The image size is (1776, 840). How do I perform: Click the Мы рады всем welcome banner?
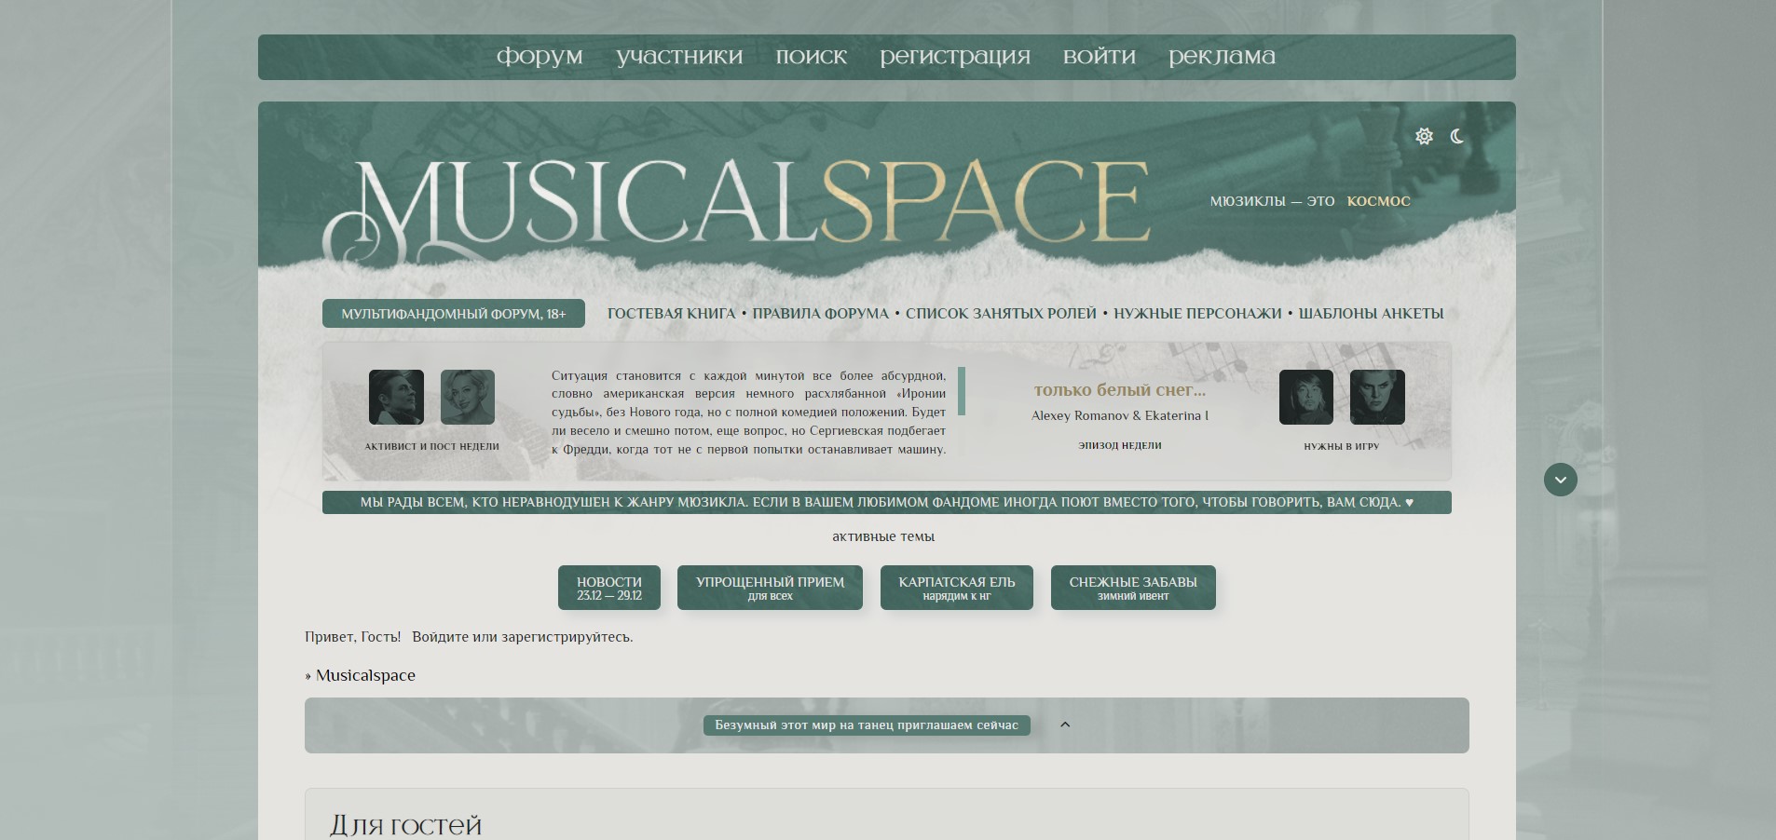[x=887, y=502]
